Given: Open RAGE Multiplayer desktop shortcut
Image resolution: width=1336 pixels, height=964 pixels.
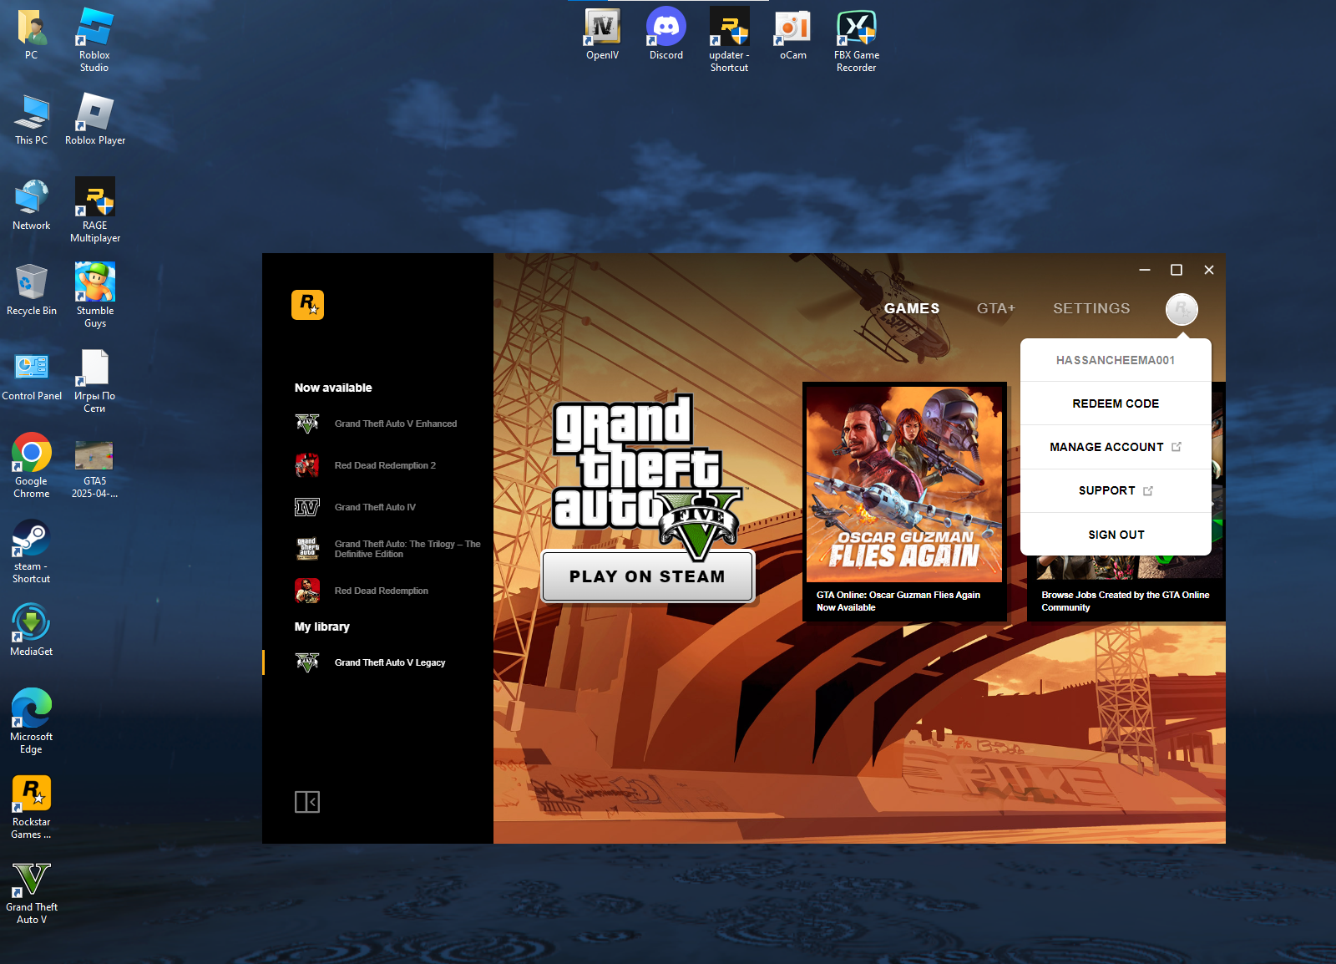Looking at the screenshot, I should 95,210.
